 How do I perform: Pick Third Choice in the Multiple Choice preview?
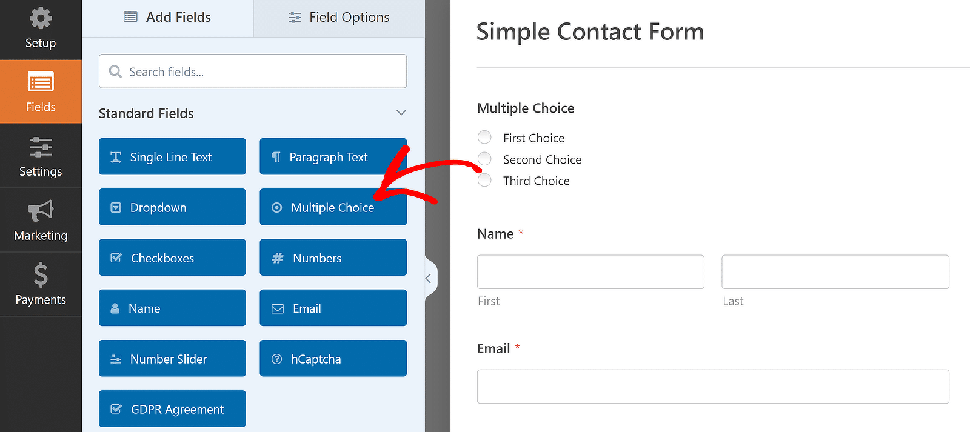coord(484,179)
